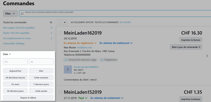Click the blurred payment method icon

click(102, 60)
